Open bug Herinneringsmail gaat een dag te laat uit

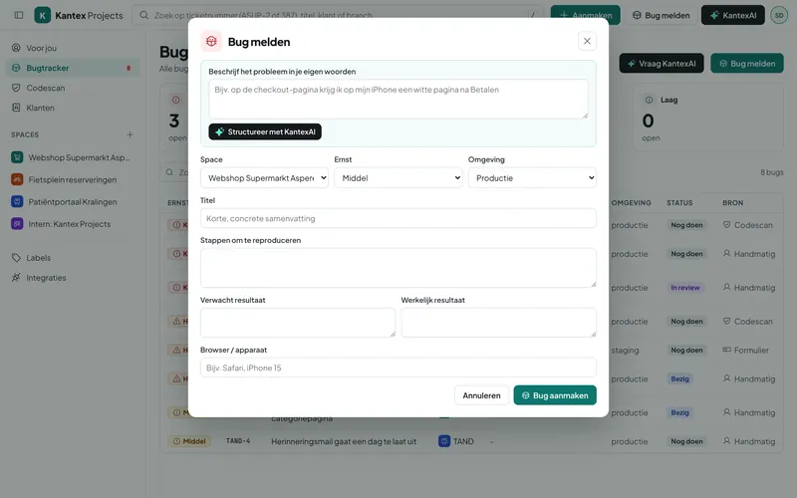344,441
